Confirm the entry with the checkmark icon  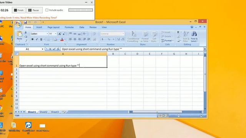54,49
